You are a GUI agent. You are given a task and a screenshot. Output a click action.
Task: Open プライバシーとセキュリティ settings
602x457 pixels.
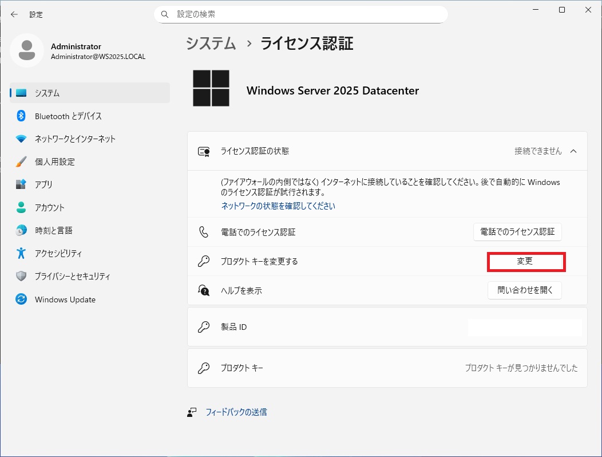90,276
